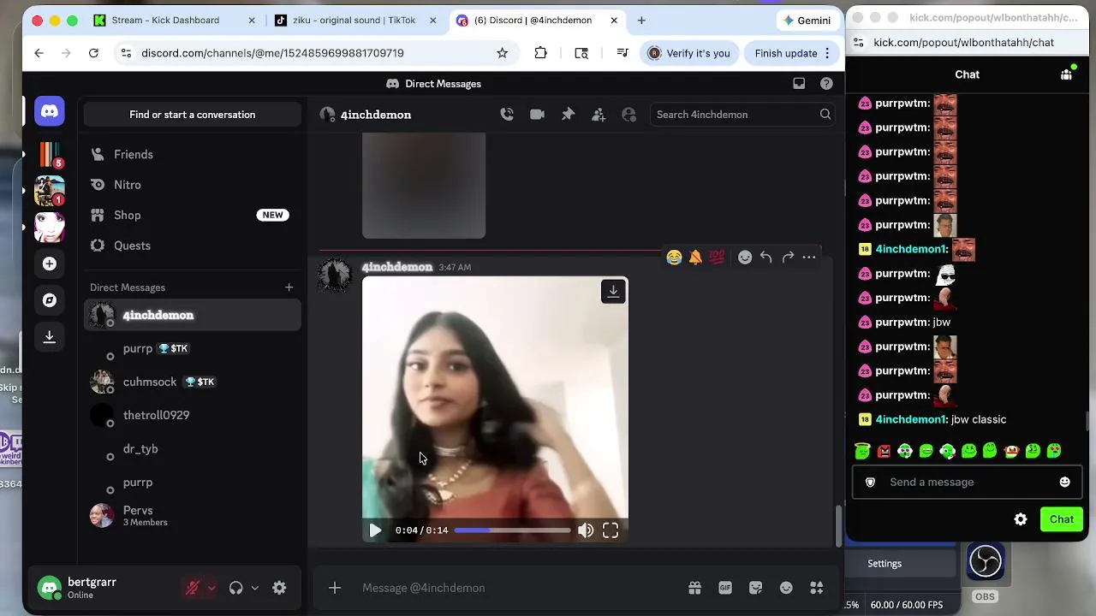Open Chrome three-dot menu beside Finish update
The image size is (1096, 616).
[827, 53]
